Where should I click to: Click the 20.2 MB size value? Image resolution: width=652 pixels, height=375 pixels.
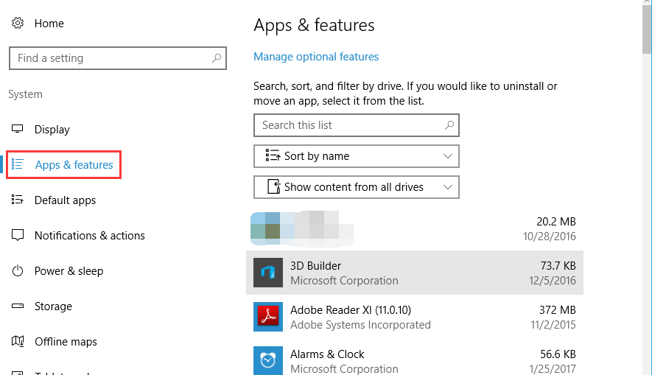pos(556,222)
